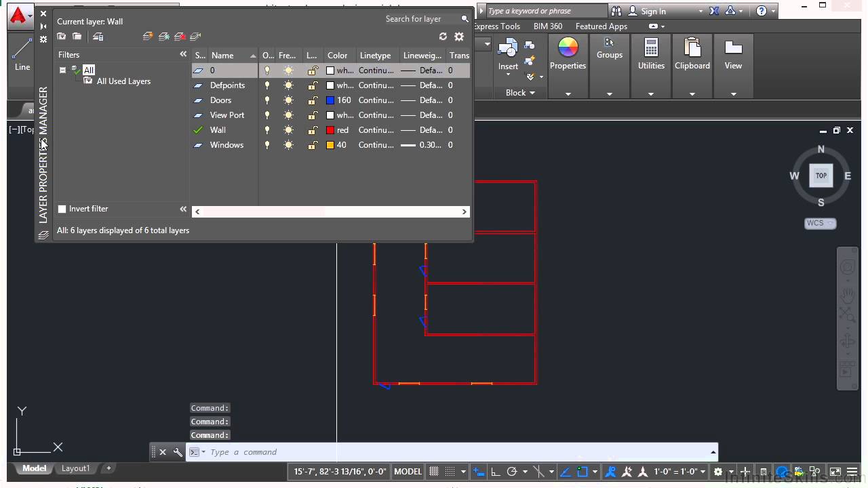Turn off the Wall layer lightbulb
Viewport: 868px width, 488px height.
tap(267, 130)
